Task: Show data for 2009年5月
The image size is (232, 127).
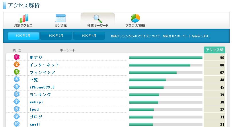Action: pos(56,36)
